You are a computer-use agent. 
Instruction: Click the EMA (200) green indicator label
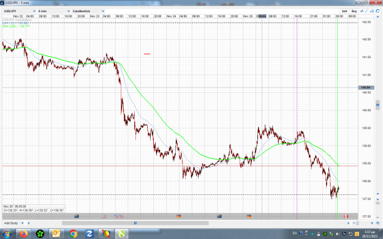click(x=16, y=26)
